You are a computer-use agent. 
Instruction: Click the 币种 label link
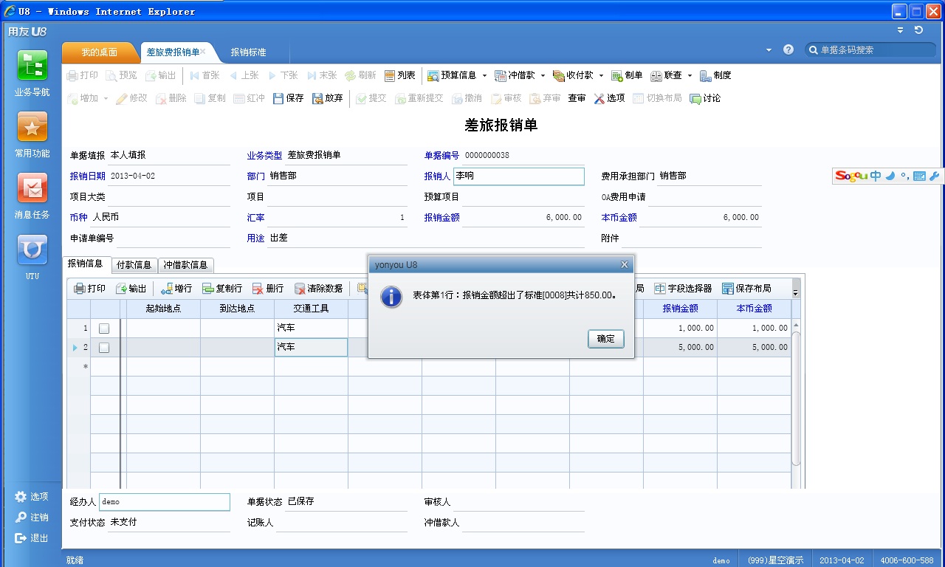click(78, 218)
